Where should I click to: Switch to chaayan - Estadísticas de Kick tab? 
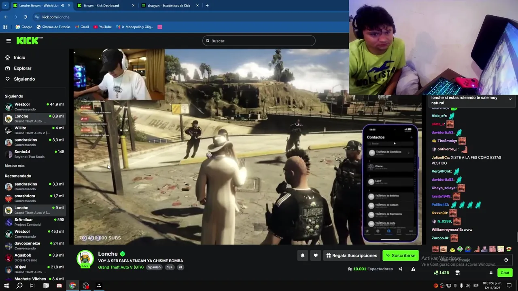[x=170, y=6]
